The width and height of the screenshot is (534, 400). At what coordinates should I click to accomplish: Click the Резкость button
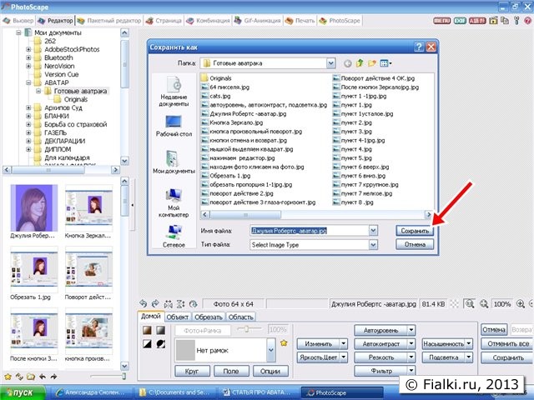[x=380, y=357]
